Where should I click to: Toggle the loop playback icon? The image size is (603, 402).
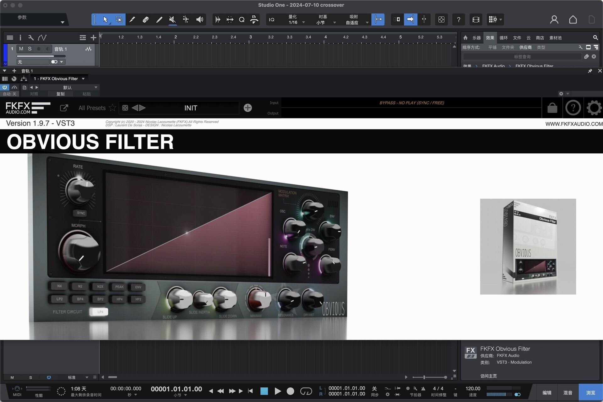(x=306, y=391)
